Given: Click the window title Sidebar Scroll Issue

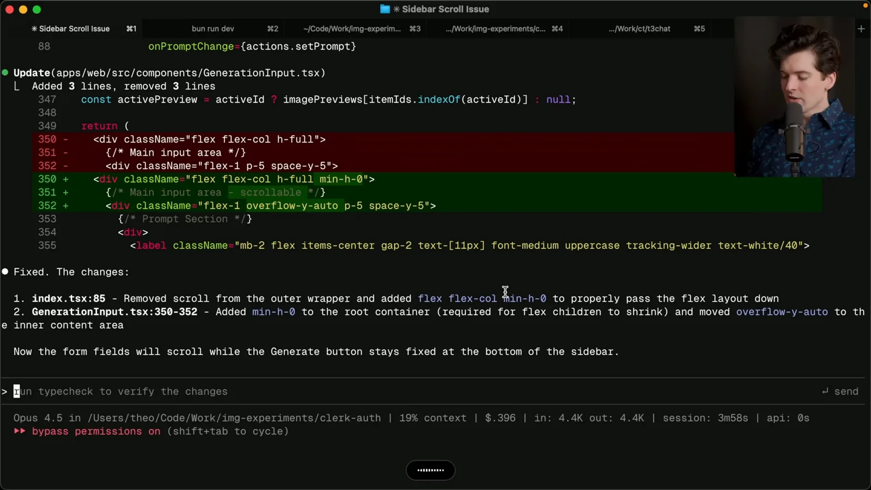Looking at the screenshot, I should (445, 9).
